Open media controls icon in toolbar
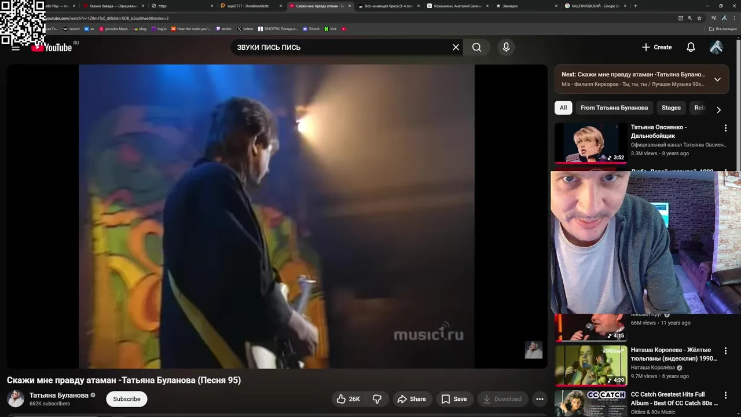The width and height of the screenshot is (741, 417). point(715,18)
